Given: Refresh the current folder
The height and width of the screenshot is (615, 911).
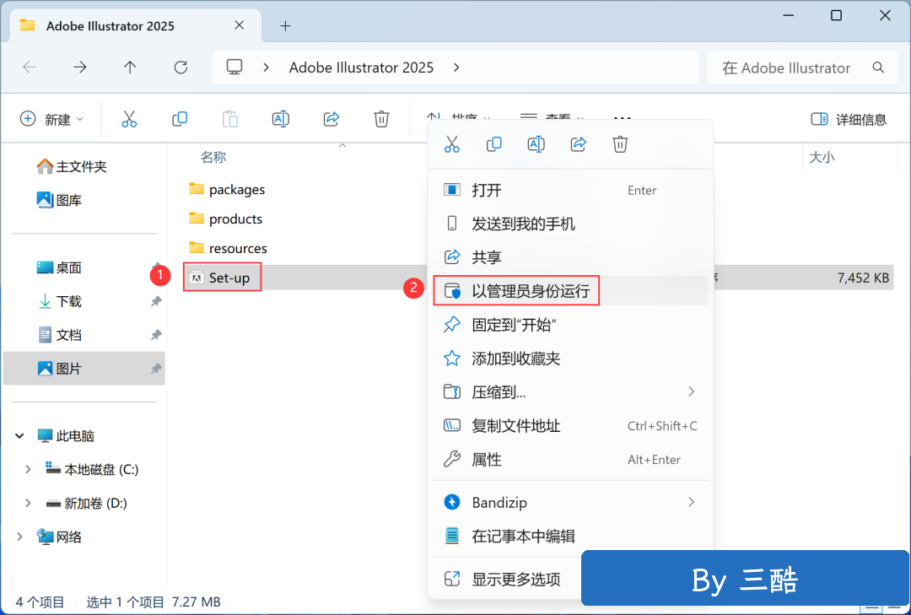Looking at the screenshot, I should 181,67.
